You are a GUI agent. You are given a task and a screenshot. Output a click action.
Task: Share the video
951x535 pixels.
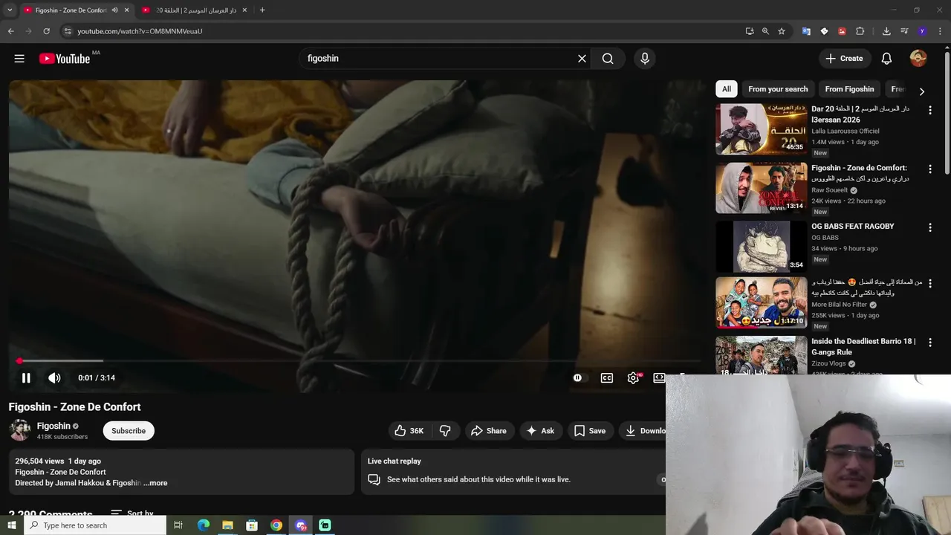488,431
